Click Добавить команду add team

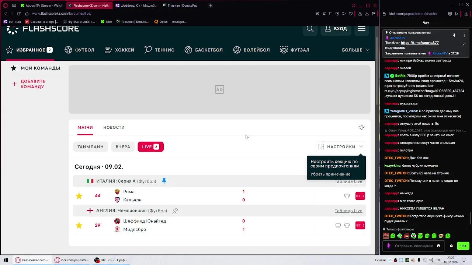[29, 84]
